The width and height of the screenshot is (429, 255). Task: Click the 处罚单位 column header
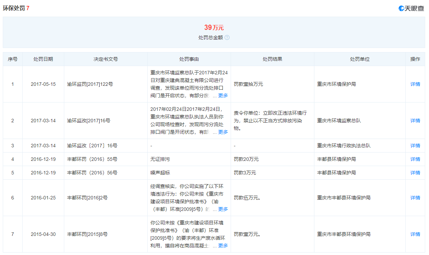pyautogui.click(x=360, y=59)
